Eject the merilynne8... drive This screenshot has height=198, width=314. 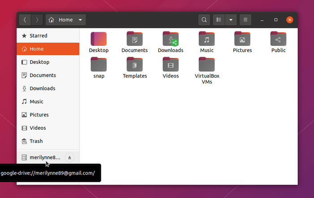[70, 158]
